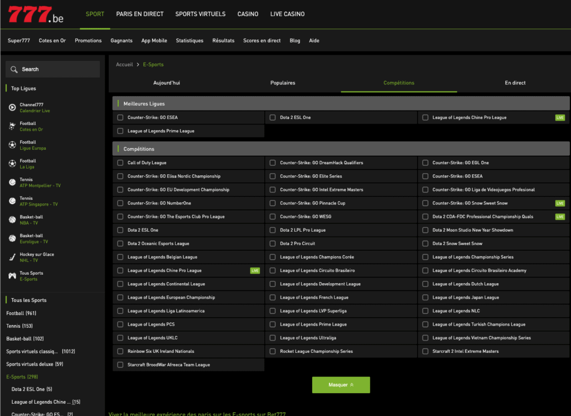Check Rainbow Six UK Ireland Nationals
Viewport: 571px width, 416px height.
coord(120,351)
